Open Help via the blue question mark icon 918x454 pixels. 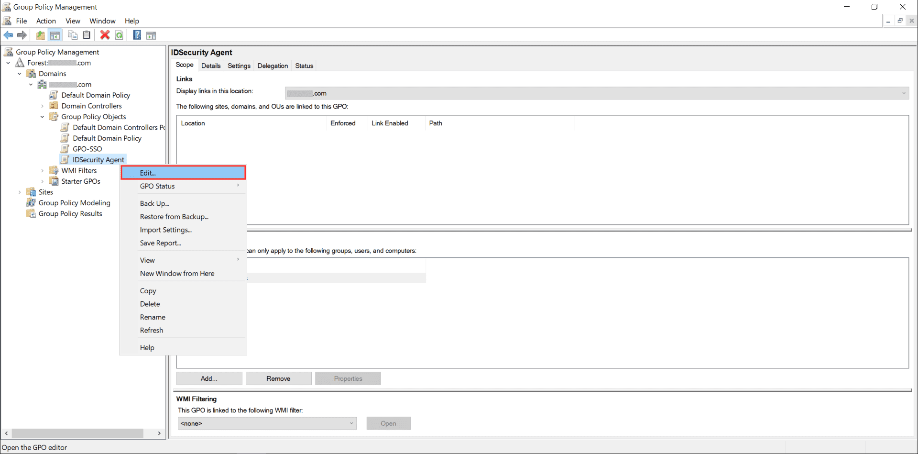pos(137,35)
